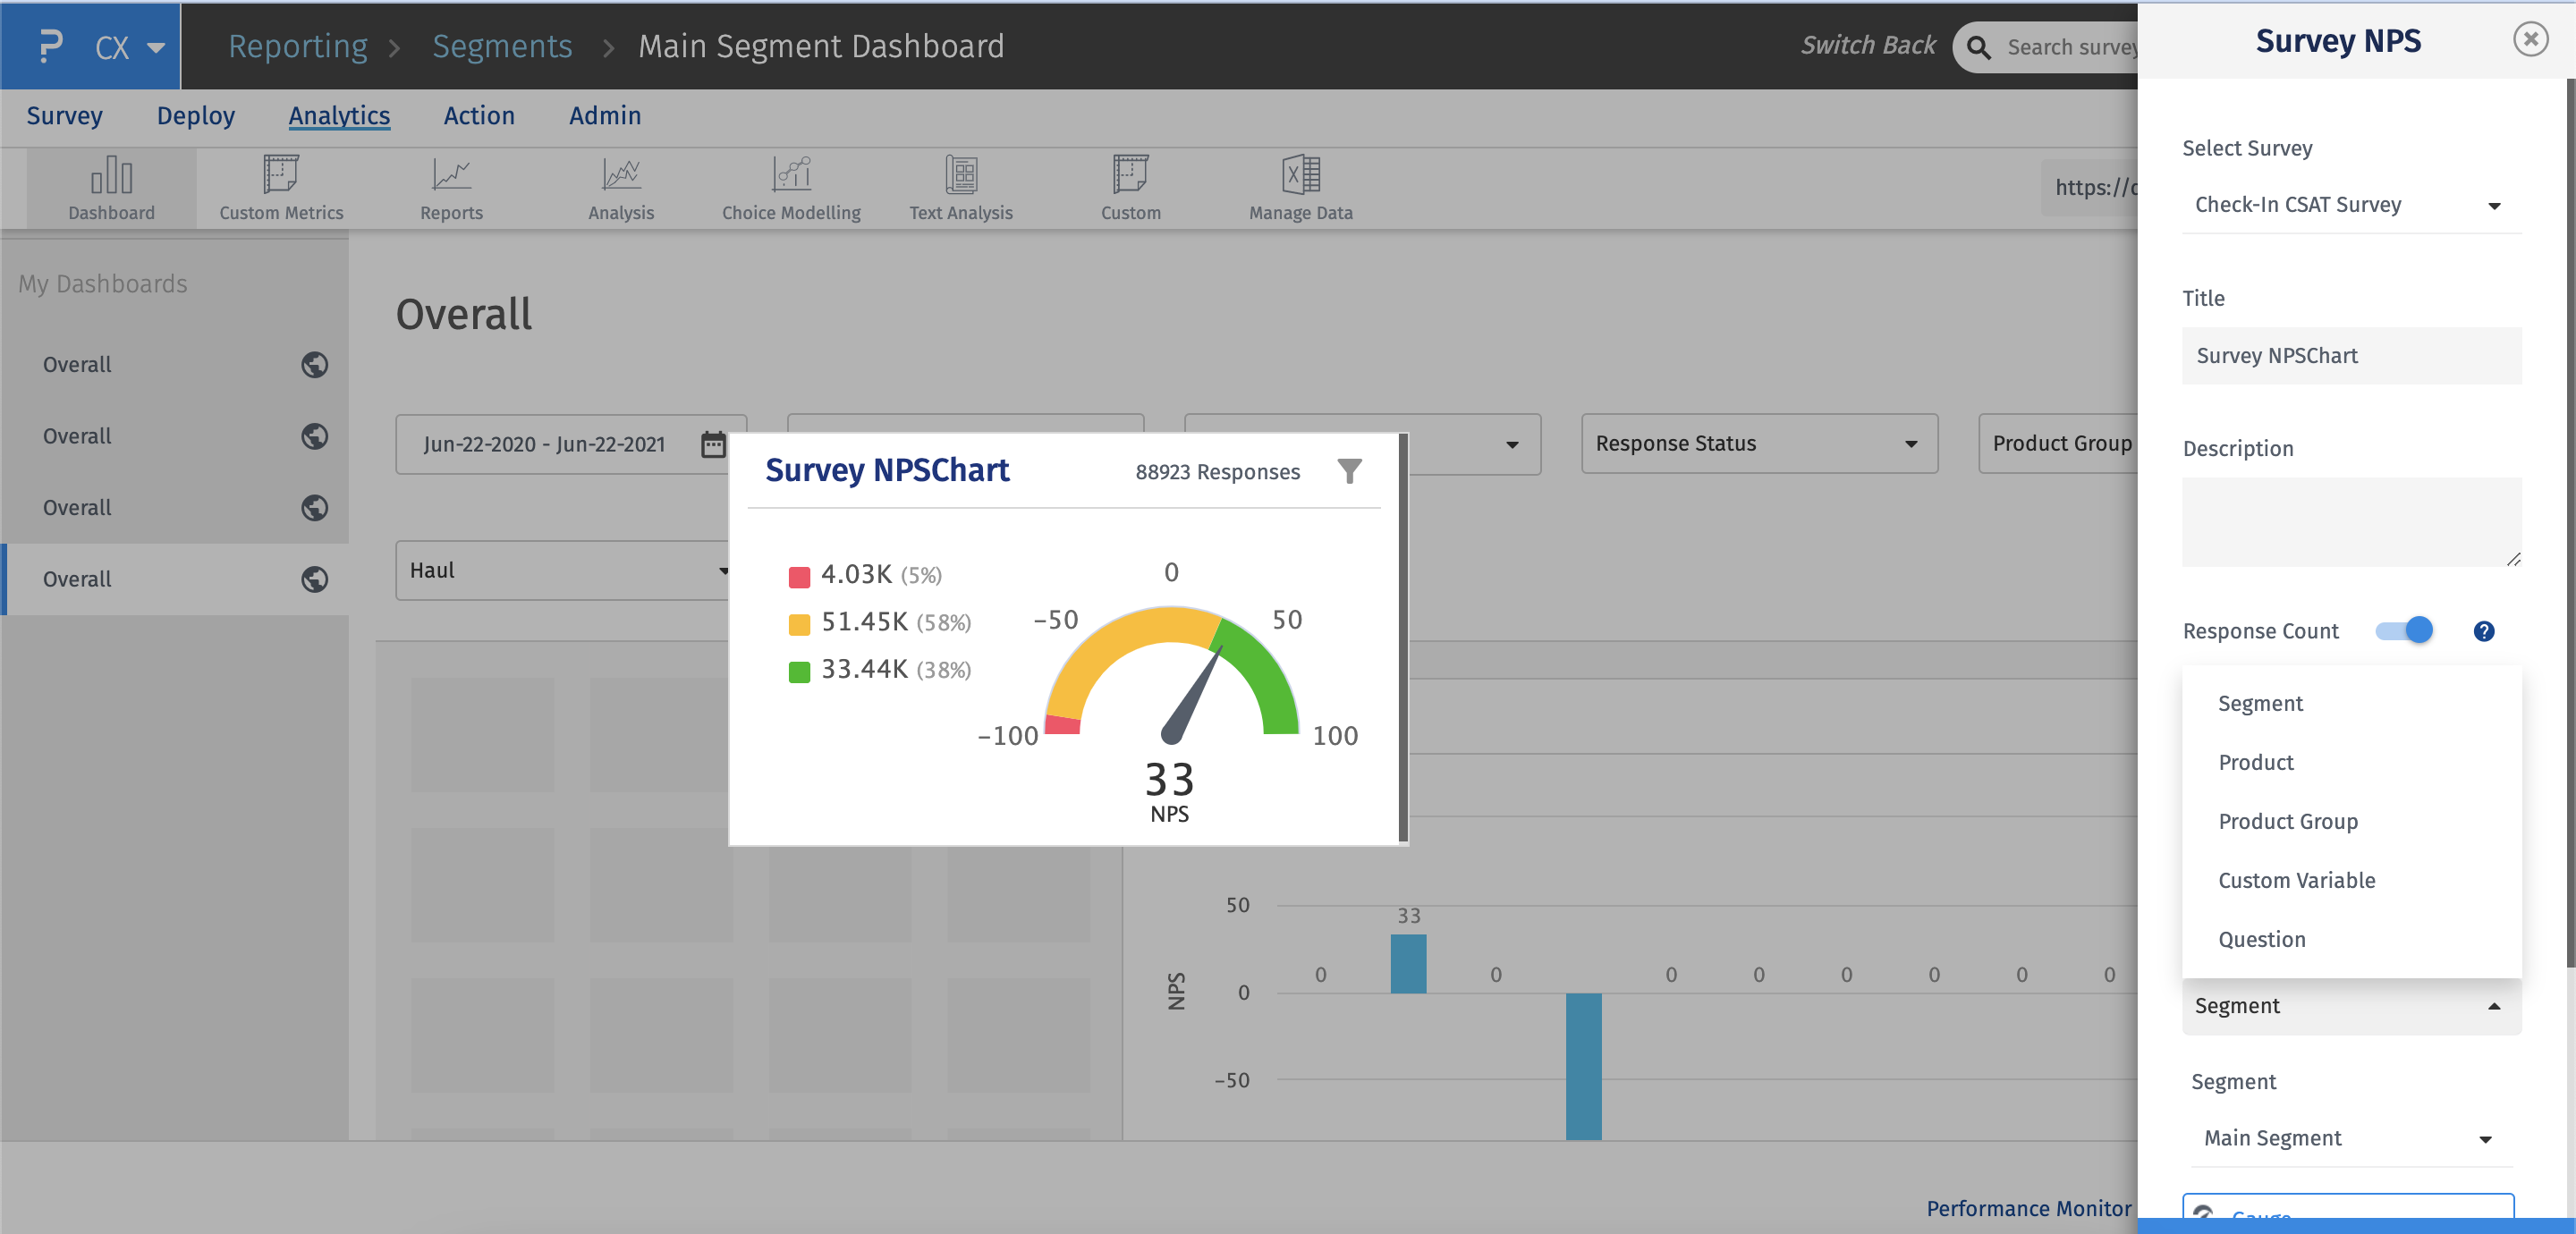The height and width of the screenshot is (1234, 2576).
Task: Switch to the Admin tab
Action: point(605,116)
